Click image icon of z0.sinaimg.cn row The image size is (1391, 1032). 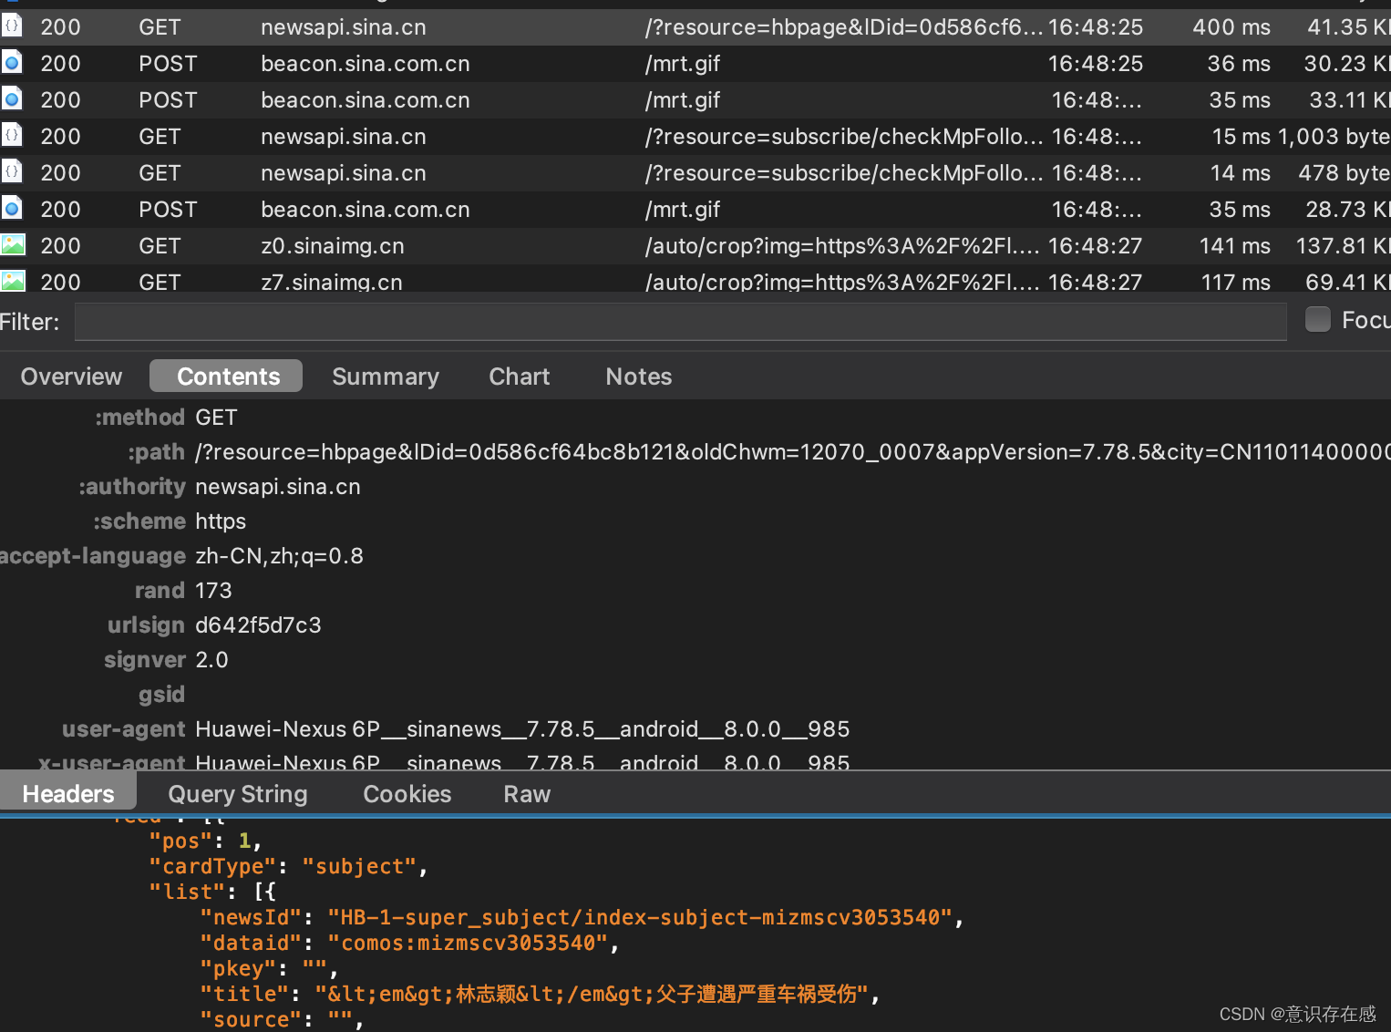point(13,245)
